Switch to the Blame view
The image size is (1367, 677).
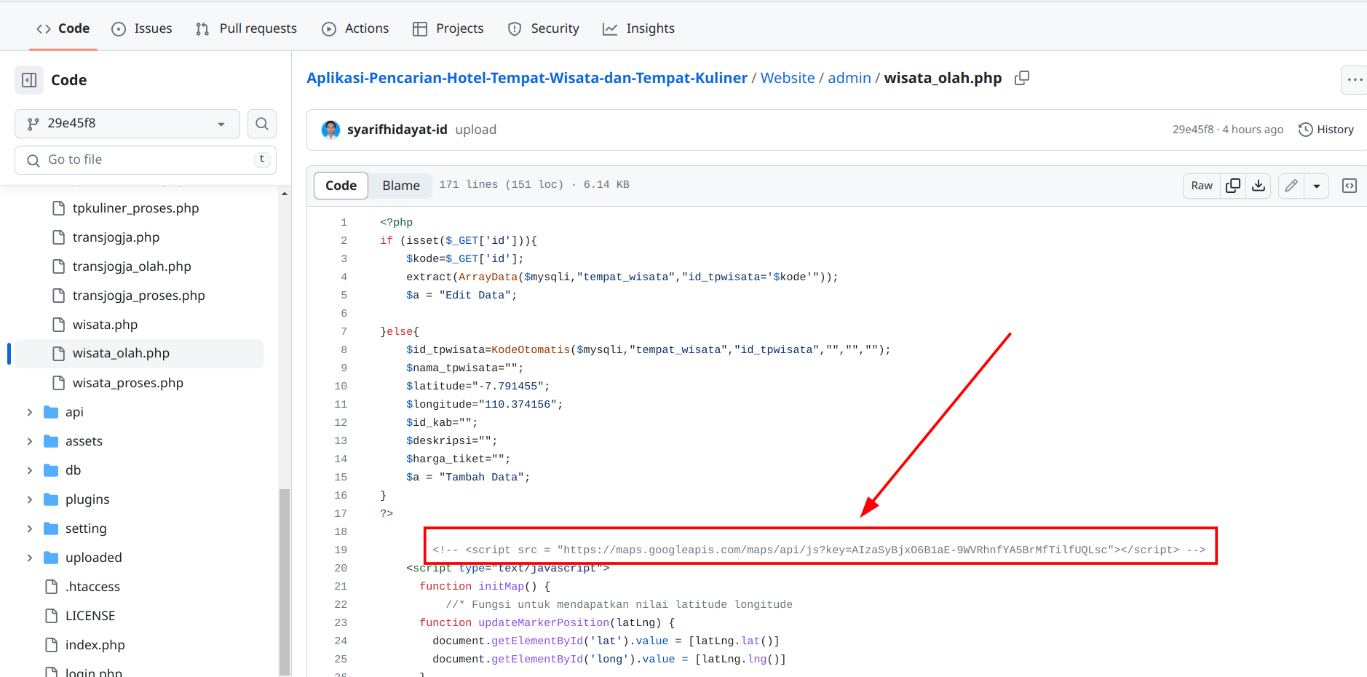400,186
